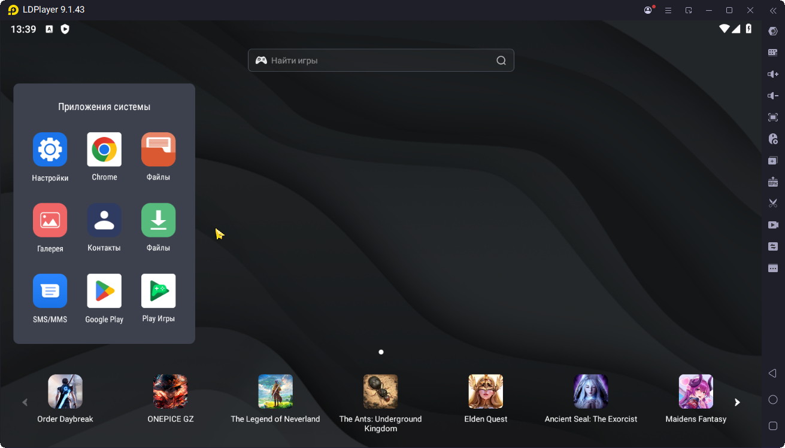
Task: Open the user account icon in title bar
Action: 648,10
